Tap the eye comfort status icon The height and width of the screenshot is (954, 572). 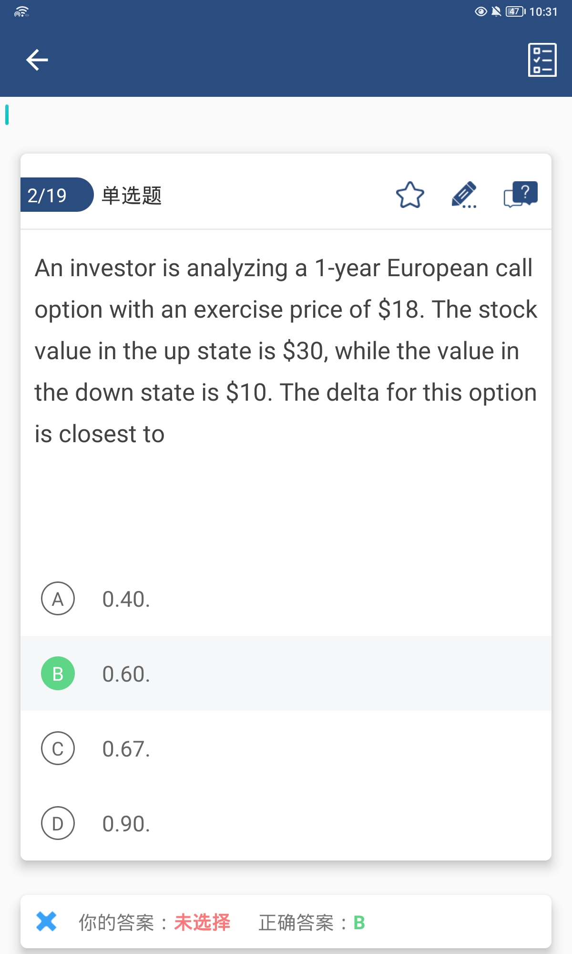pos(481,11)
